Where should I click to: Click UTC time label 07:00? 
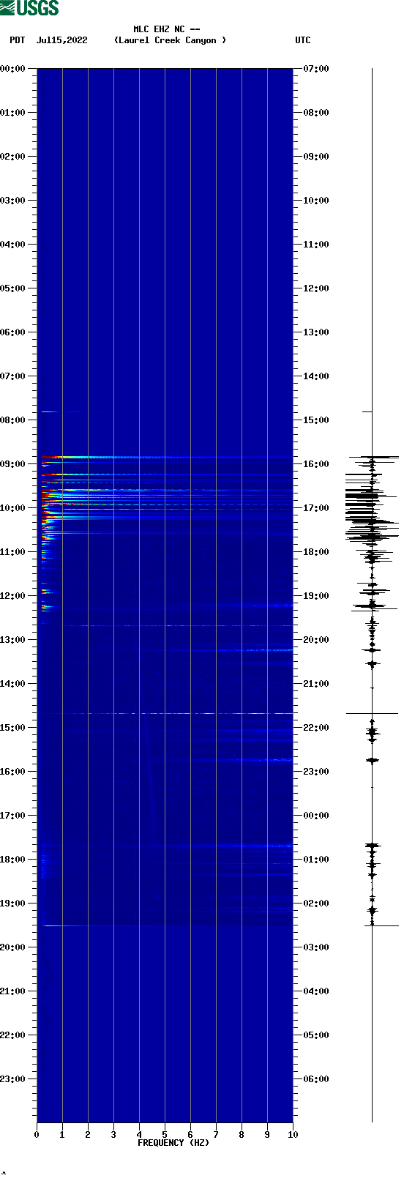[316, 69]
